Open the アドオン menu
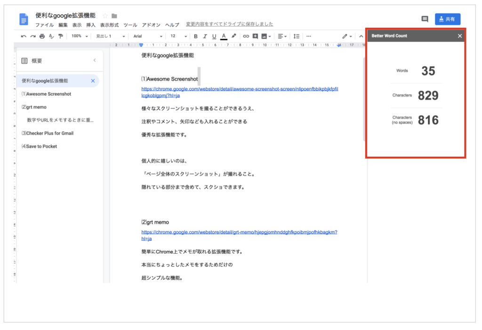 (151, 25)
